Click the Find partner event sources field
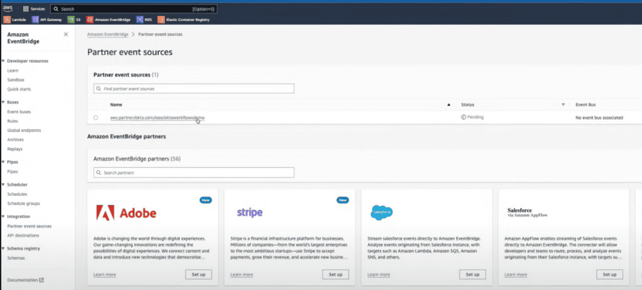This screenshot has width=642, height=290. [194, 88]
